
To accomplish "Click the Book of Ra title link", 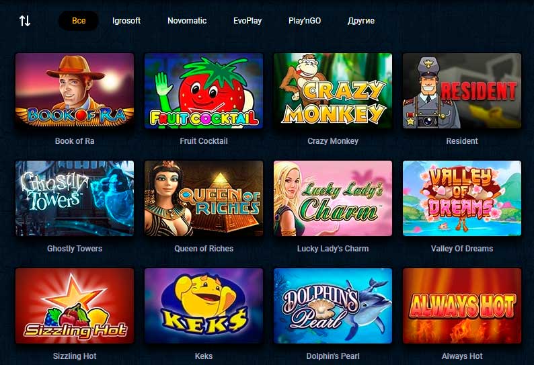I will tap(75, 141).
